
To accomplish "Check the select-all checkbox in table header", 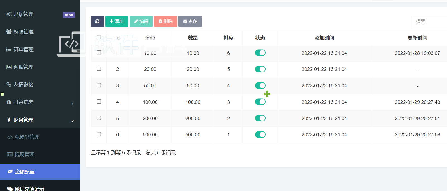I will click(99, 37).
